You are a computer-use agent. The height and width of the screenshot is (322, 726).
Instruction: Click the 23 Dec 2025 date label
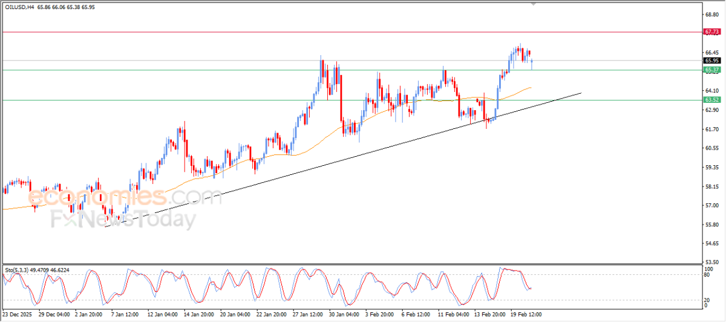[17, 315]
